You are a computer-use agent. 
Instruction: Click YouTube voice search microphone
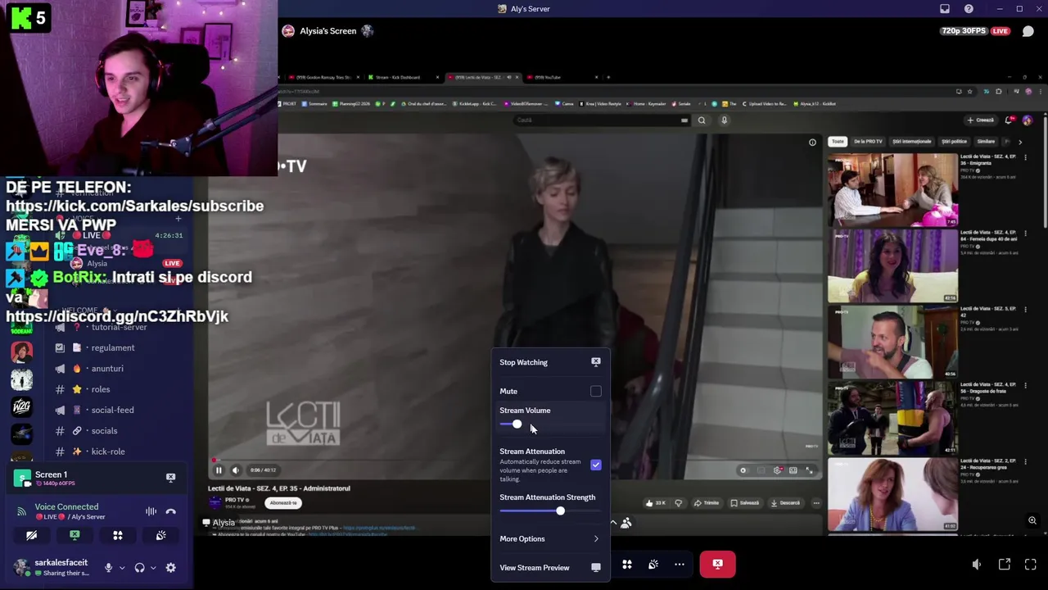(x=724, y=120)
